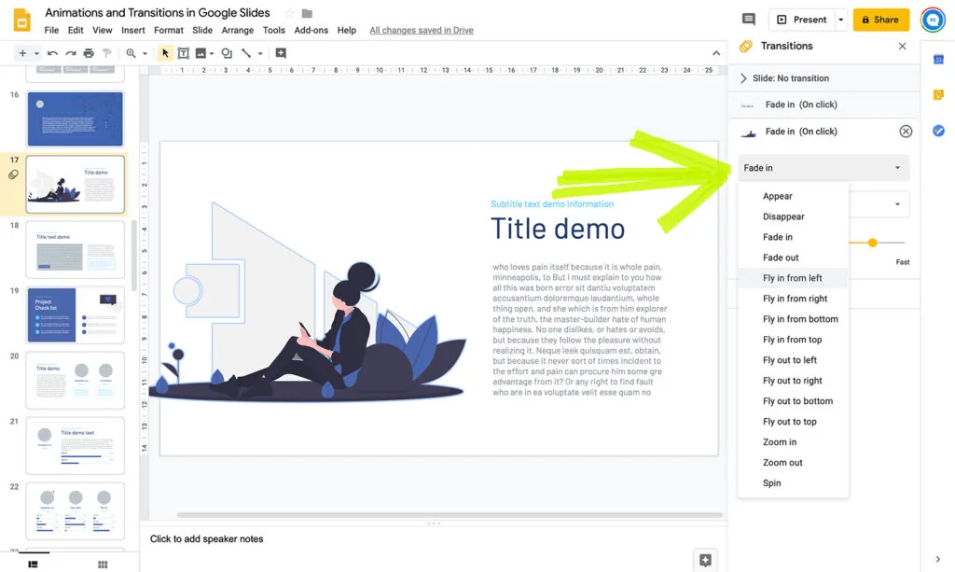Viewport: 955px width, 572px height.
Task: Switch to filmstrip view
Action: click(x=33, y=565)
